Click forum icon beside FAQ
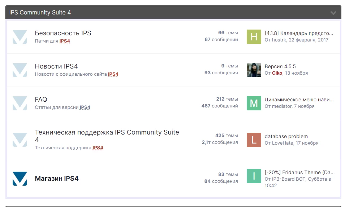The width and height of the screenshot is (345, 207). [x=20, y=103]
